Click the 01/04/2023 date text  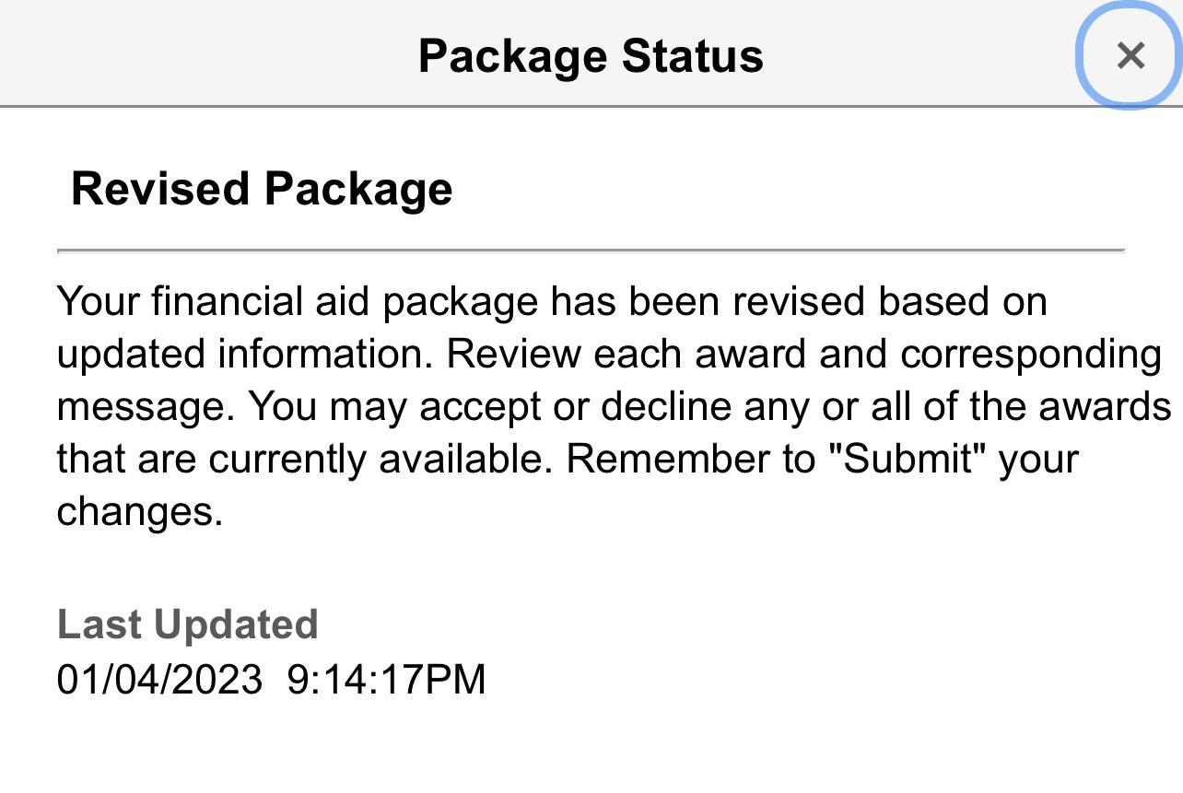162,679
